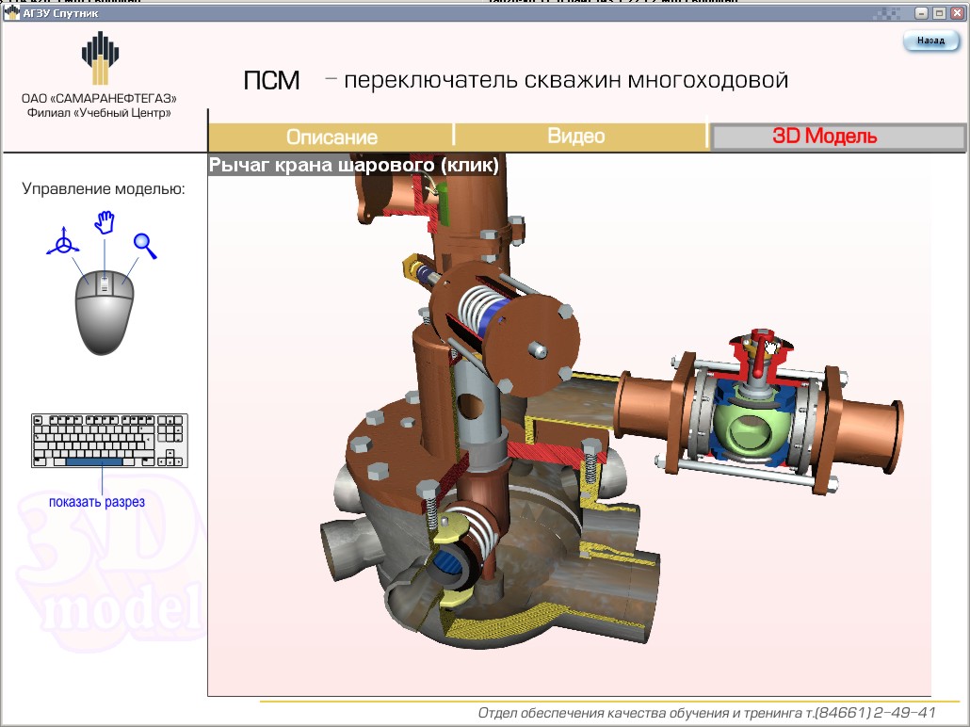Switch to the Видео tab
This screenshot has width=970, height=727.
coord(576,137)
